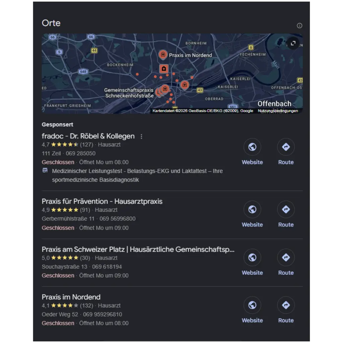This screenshot has width=343, height=343.
Task: Click Gemeinschaftspraxis Schneckenhofstraße map label
Action: coord(129,93)
